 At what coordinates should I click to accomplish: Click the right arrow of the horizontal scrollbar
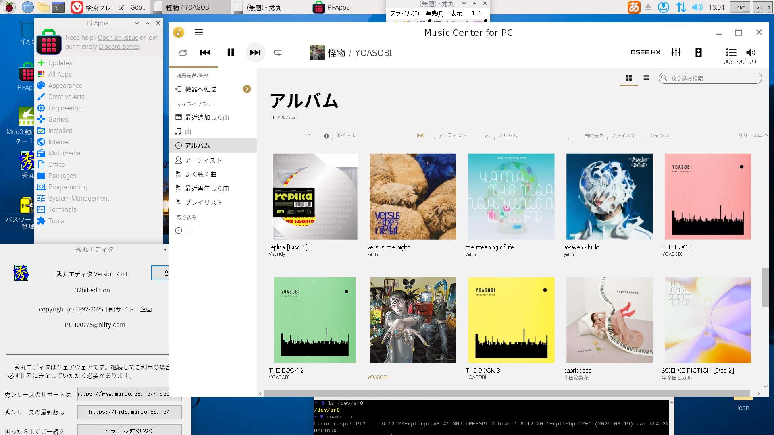click(759, 394)
